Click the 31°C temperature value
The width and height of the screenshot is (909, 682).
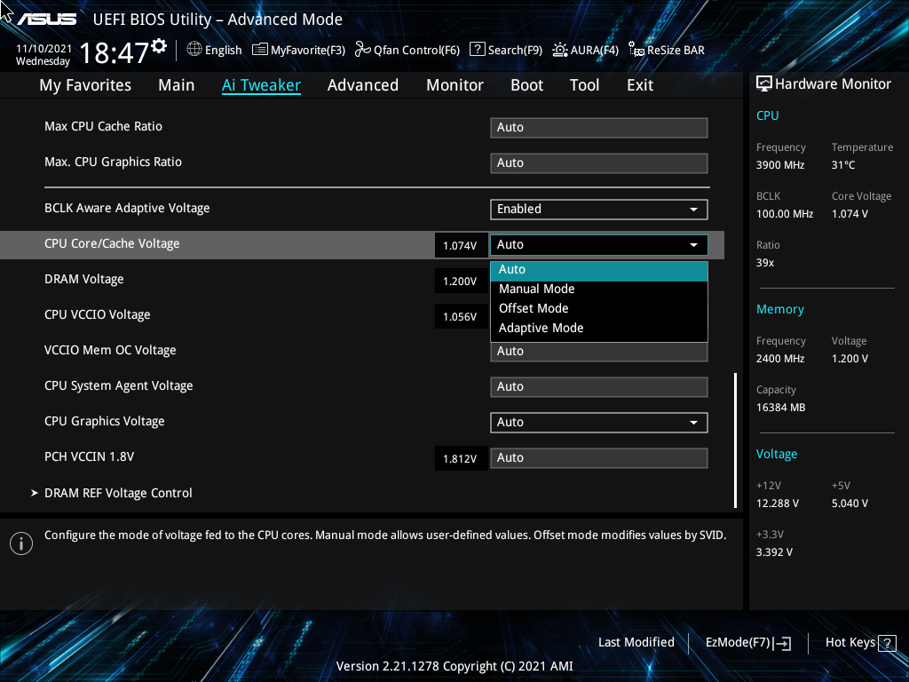click(843, 165)
